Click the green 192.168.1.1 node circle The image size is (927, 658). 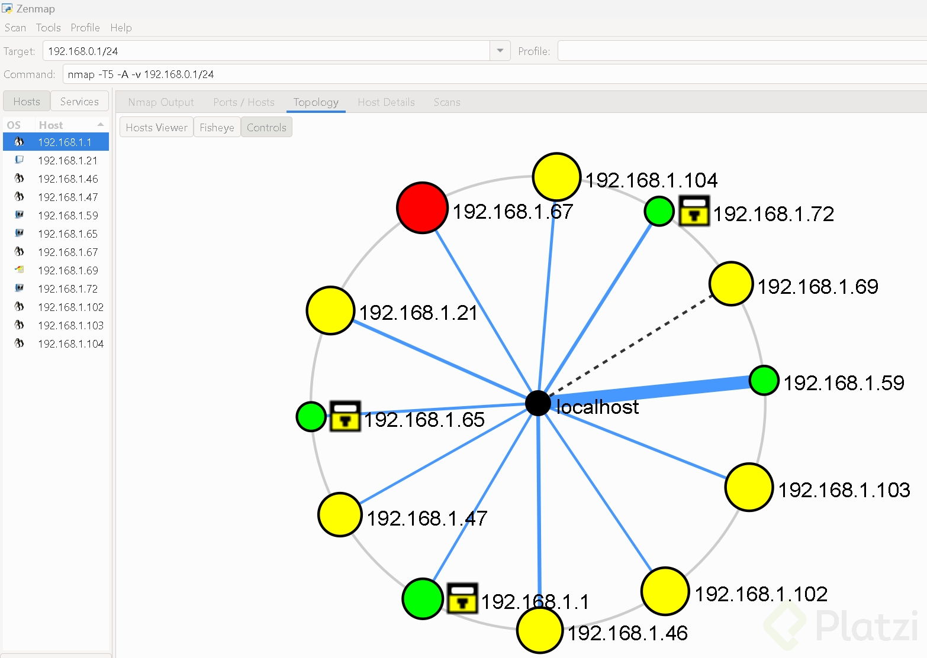click(423, 599)
